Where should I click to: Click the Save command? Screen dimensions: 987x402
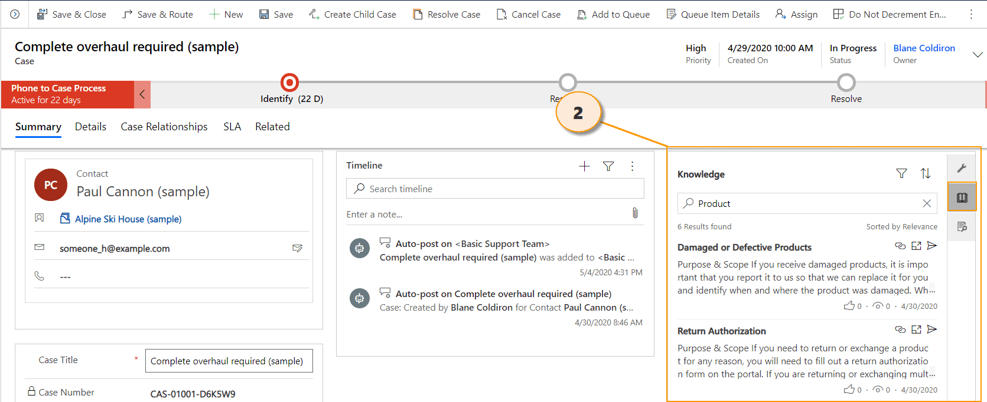276,14
